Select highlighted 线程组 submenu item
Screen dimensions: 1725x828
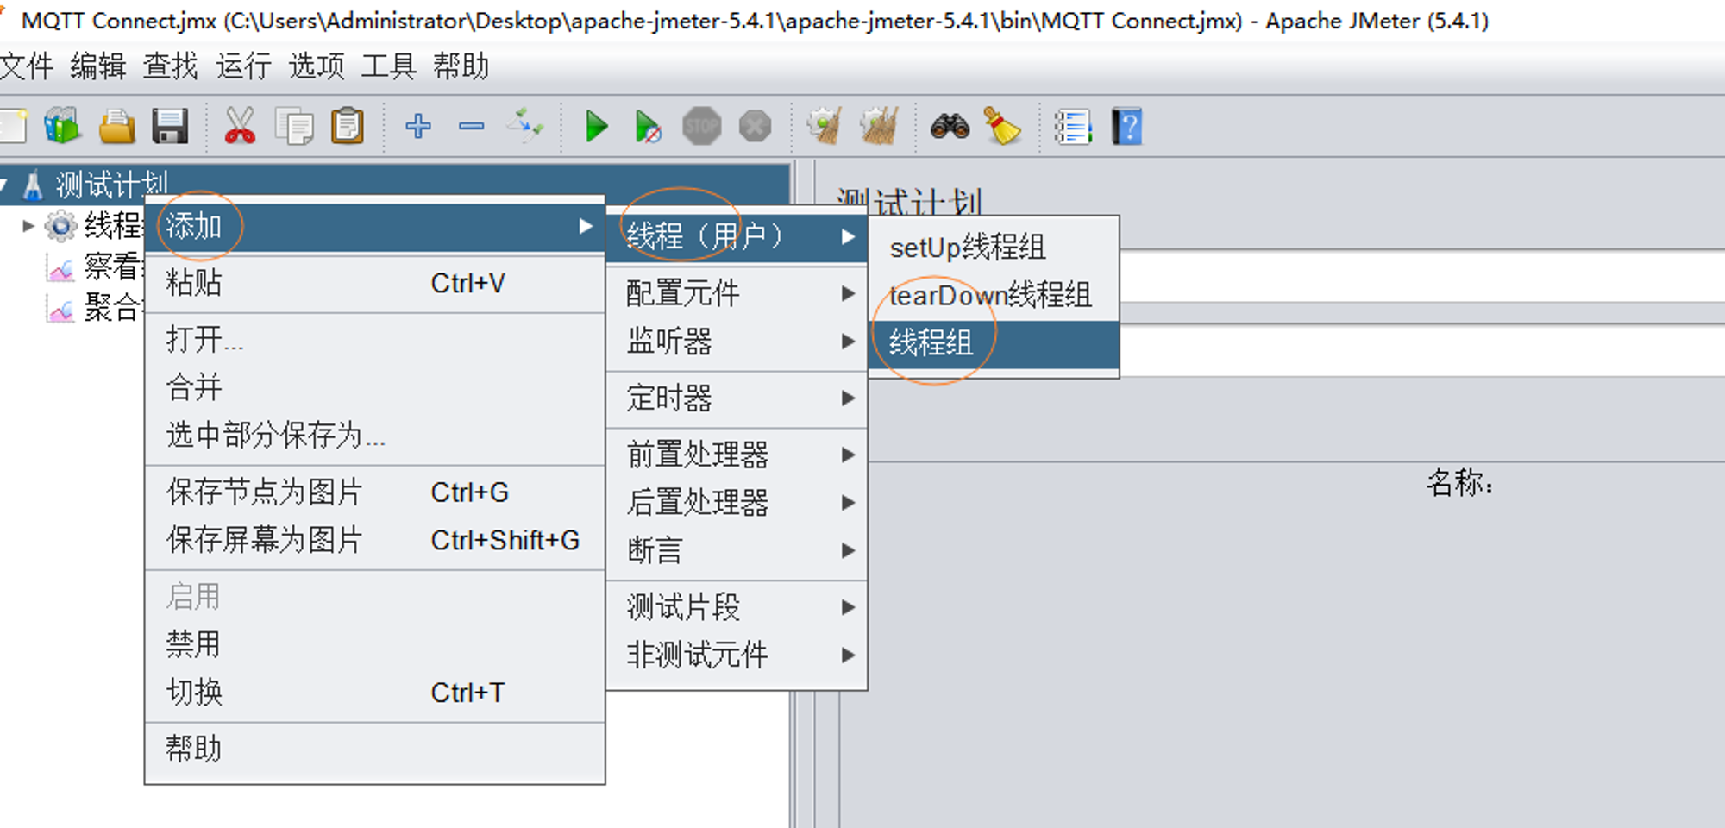994,343
